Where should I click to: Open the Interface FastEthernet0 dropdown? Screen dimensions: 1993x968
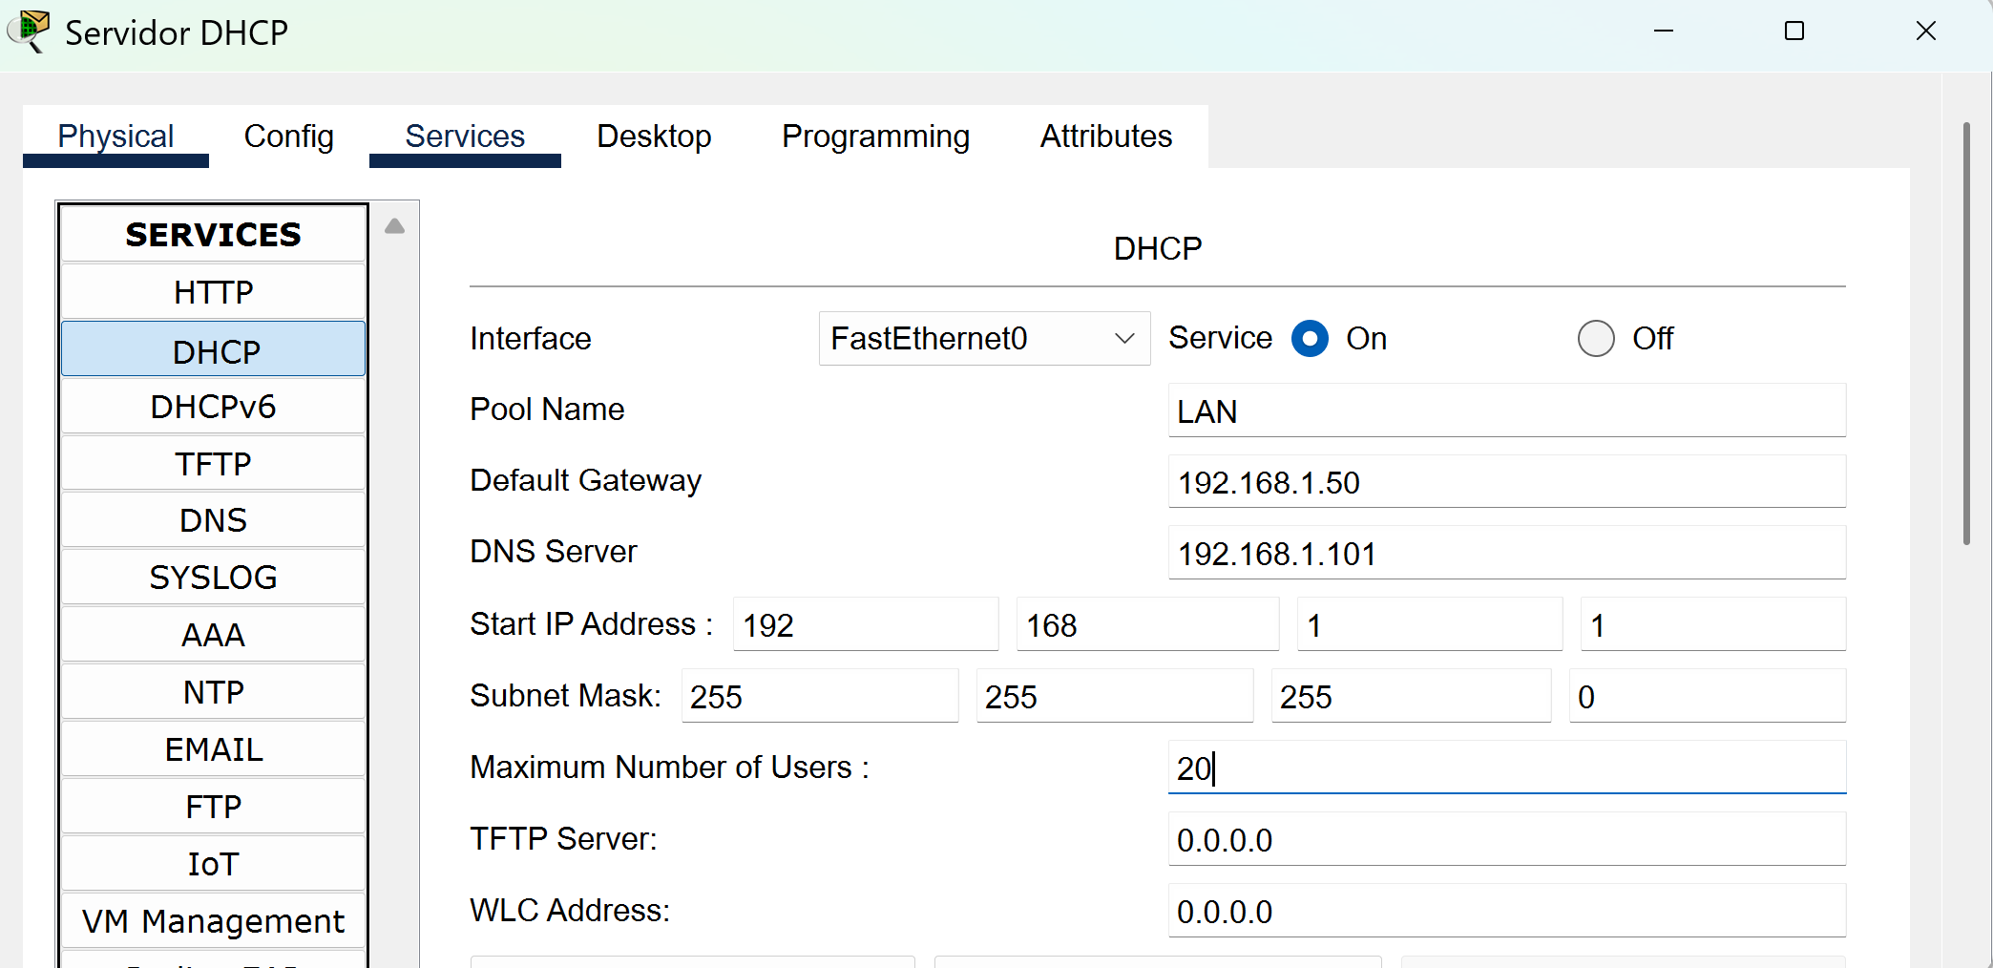pyautogui.click(x=984, y=339)
